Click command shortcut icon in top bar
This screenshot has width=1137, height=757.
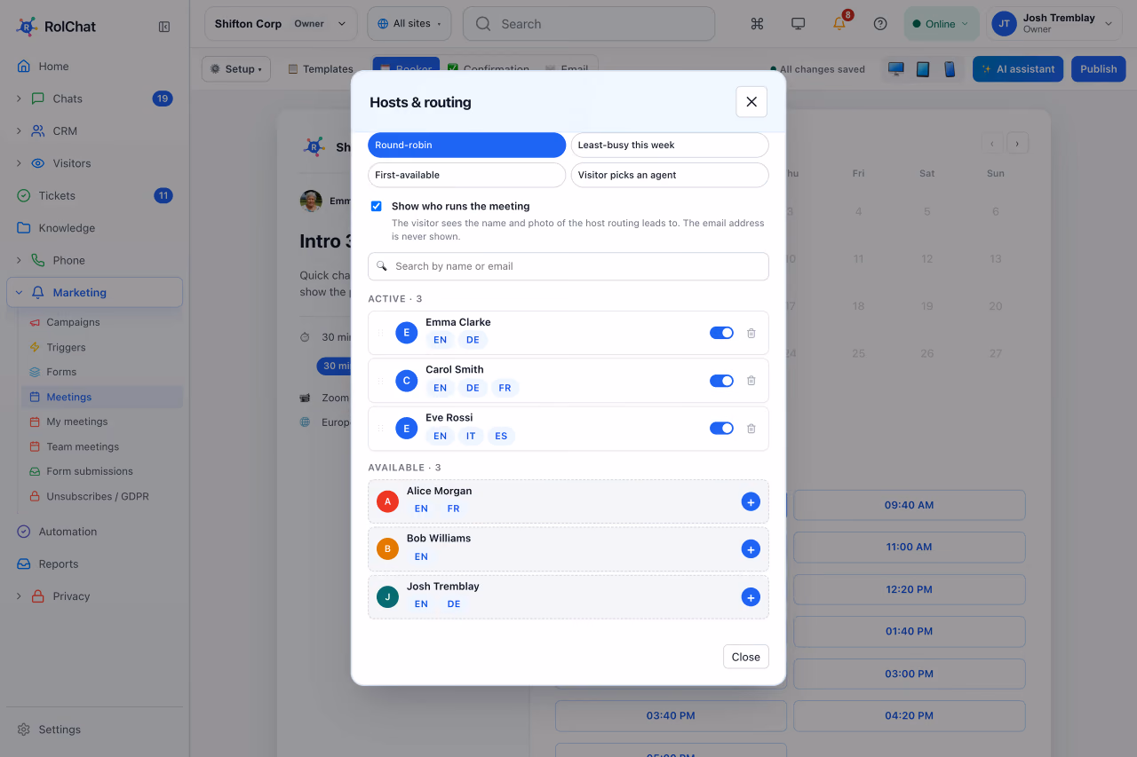(758, 24)
